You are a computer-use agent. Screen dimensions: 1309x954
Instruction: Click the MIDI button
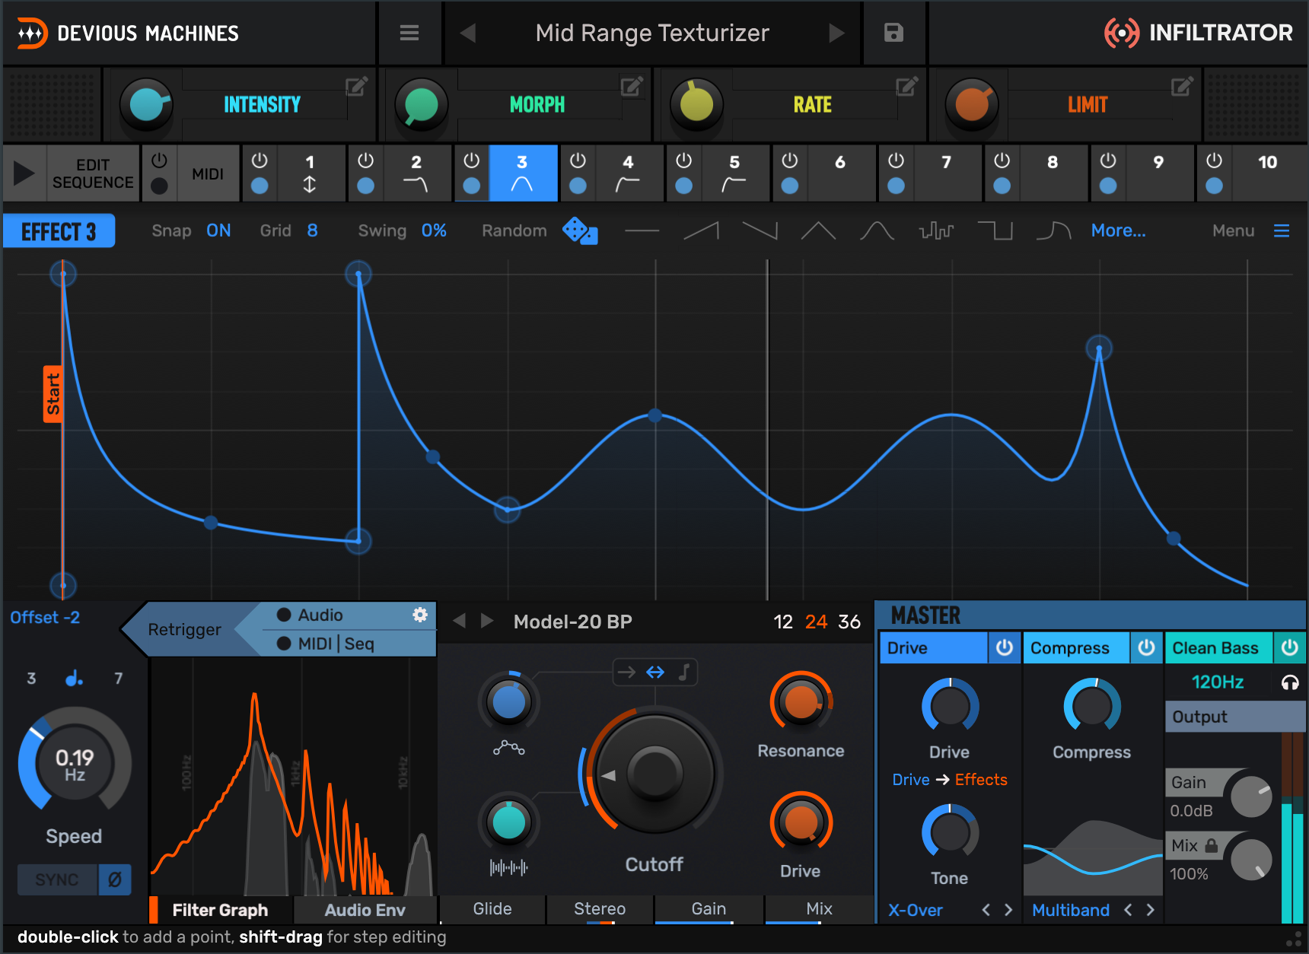(x=208, y=174)
